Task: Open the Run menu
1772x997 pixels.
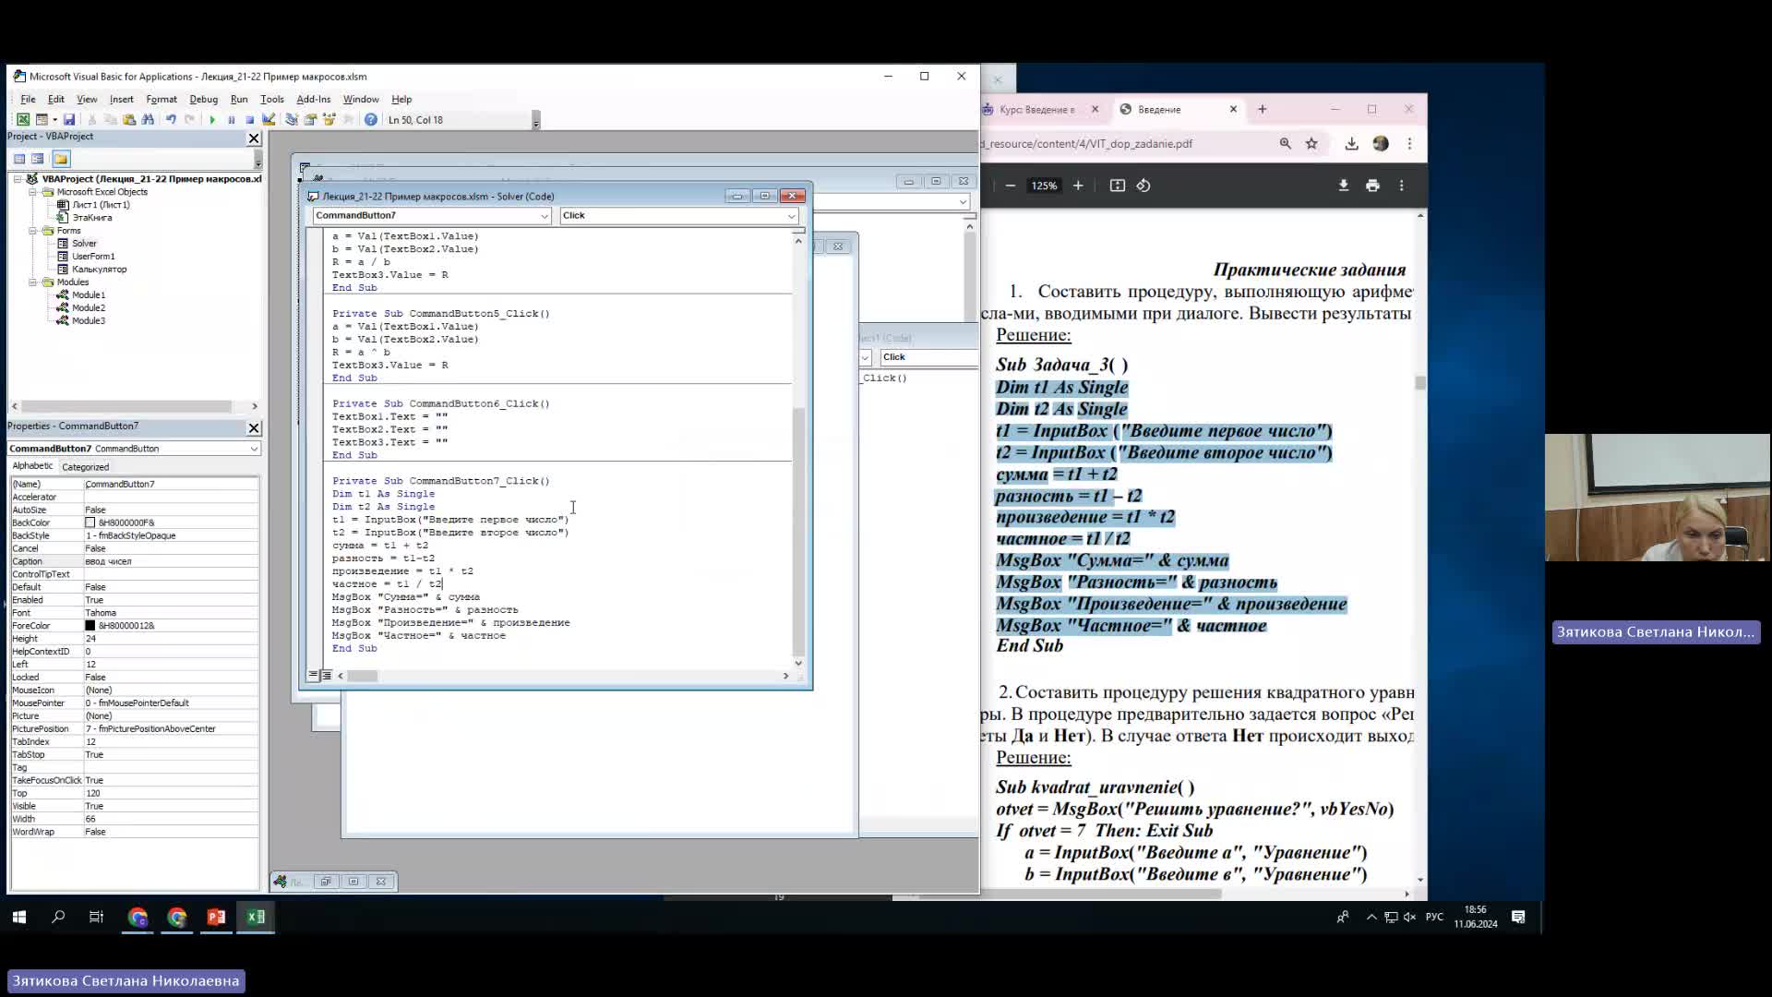Action: click(x=239, y=100)
